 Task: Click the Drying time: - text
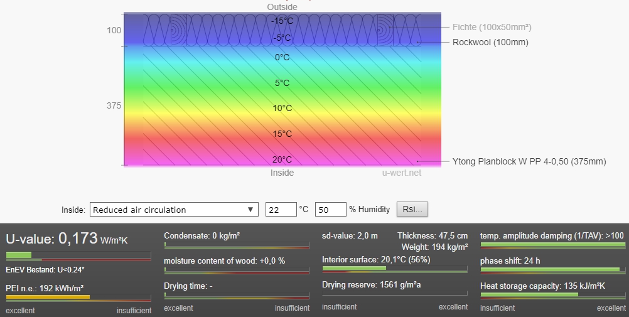click(x=188, y=286)
